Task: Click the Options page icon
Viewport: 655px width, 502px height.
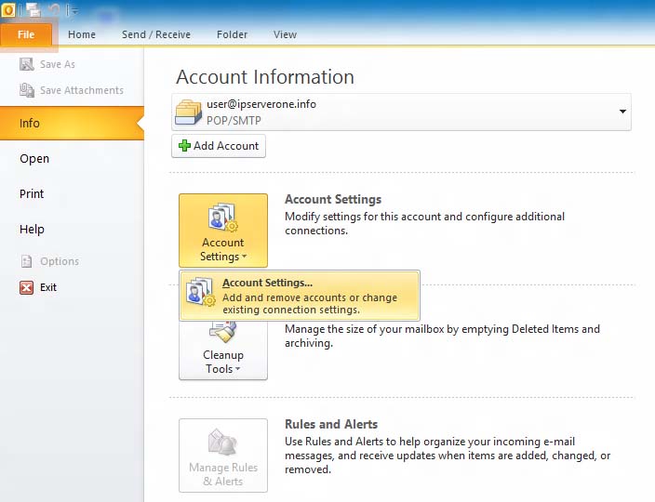Action: click(x=26, y=261)
